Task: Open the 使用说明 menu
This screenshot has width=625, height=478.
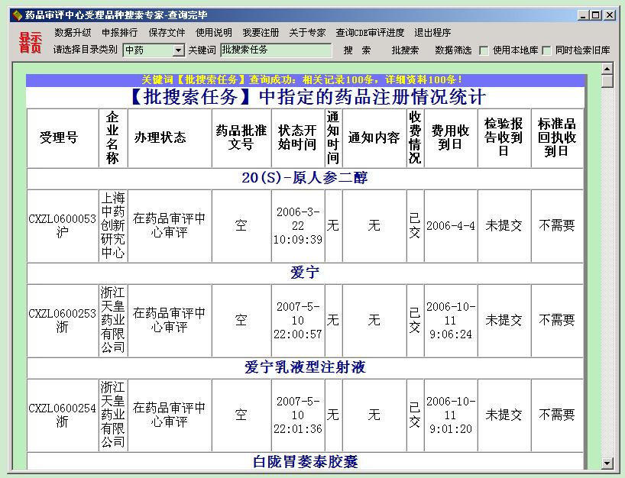Action: (x=214, y=32)
